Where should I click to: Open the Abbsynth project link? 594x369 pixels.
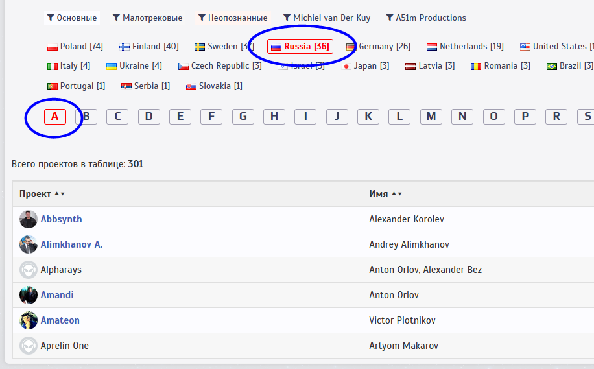coord(62,219)
